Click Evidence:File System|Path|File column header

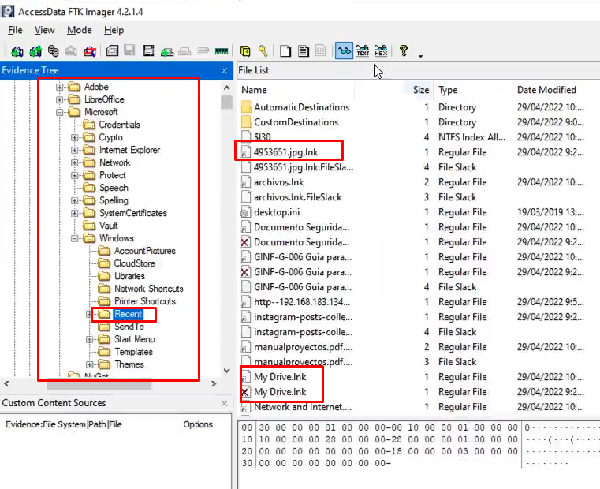tap(64, 424)
